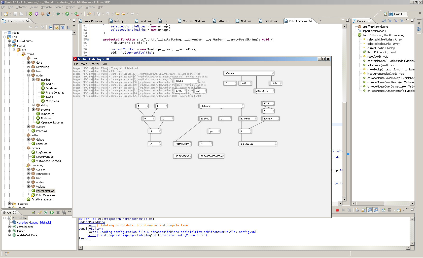Open Flash Explorer view menu triangle
This screenshot has height=258, width=423.
74,26
